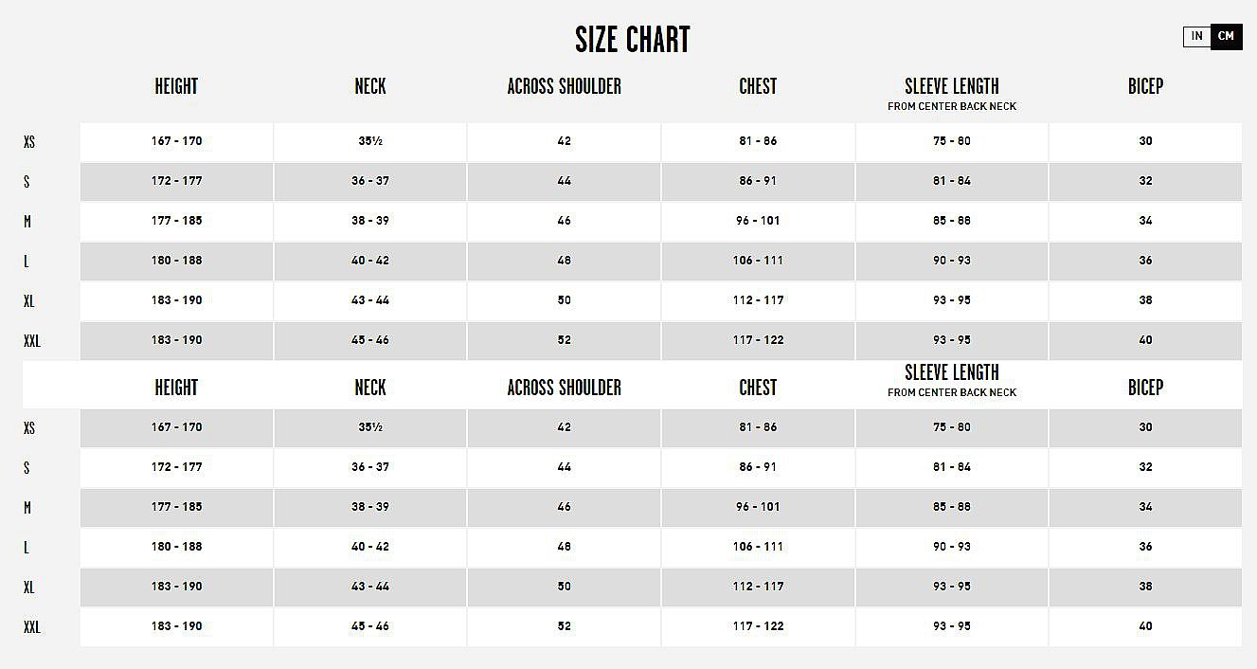Select the XS row label in top table
The width and height of the screenshot is (1257, 669).
29,142
